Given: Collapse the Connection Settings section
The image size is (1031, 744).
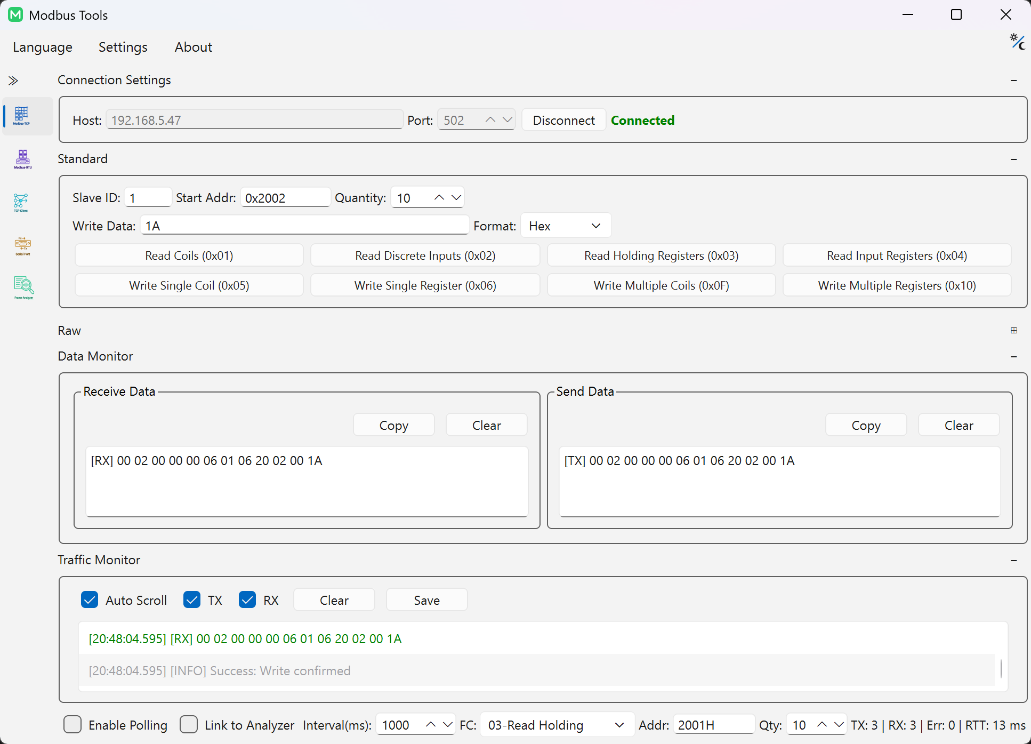Looking at the screenshot, I should pyautogui.click(x=1013, y=81).
